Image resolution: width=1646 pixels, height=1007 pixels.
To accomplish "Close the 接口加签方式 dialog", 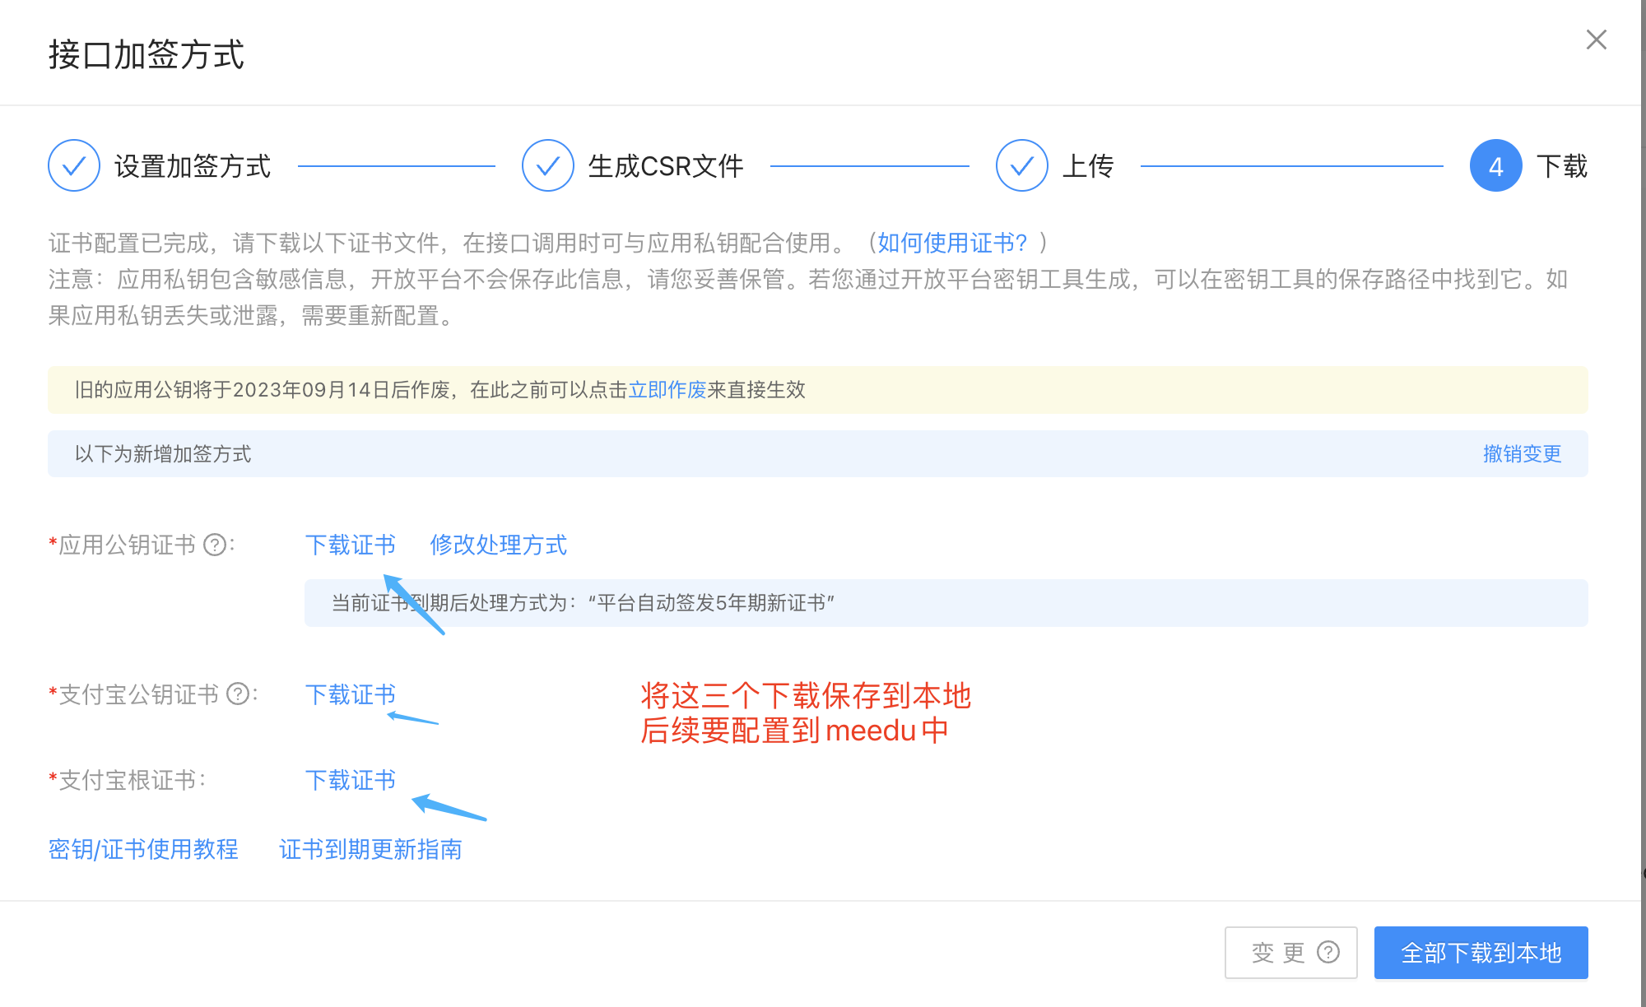I will (x=1596, y=39).
